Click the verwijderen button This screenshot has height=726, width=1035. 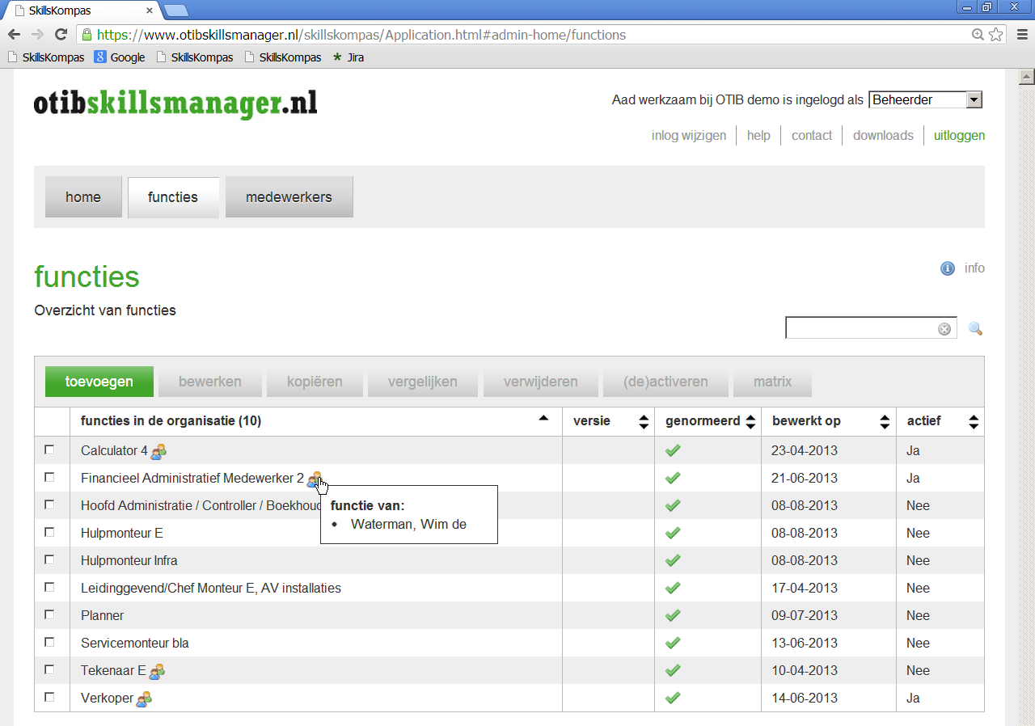pyautogui.click(x=541, y=382)
